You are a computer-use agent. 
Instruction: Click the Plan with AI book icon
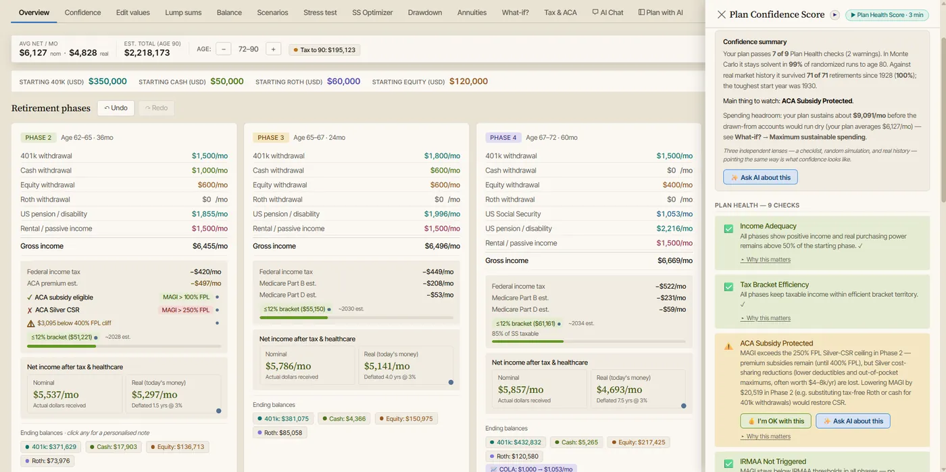click(x=641, y=12)
